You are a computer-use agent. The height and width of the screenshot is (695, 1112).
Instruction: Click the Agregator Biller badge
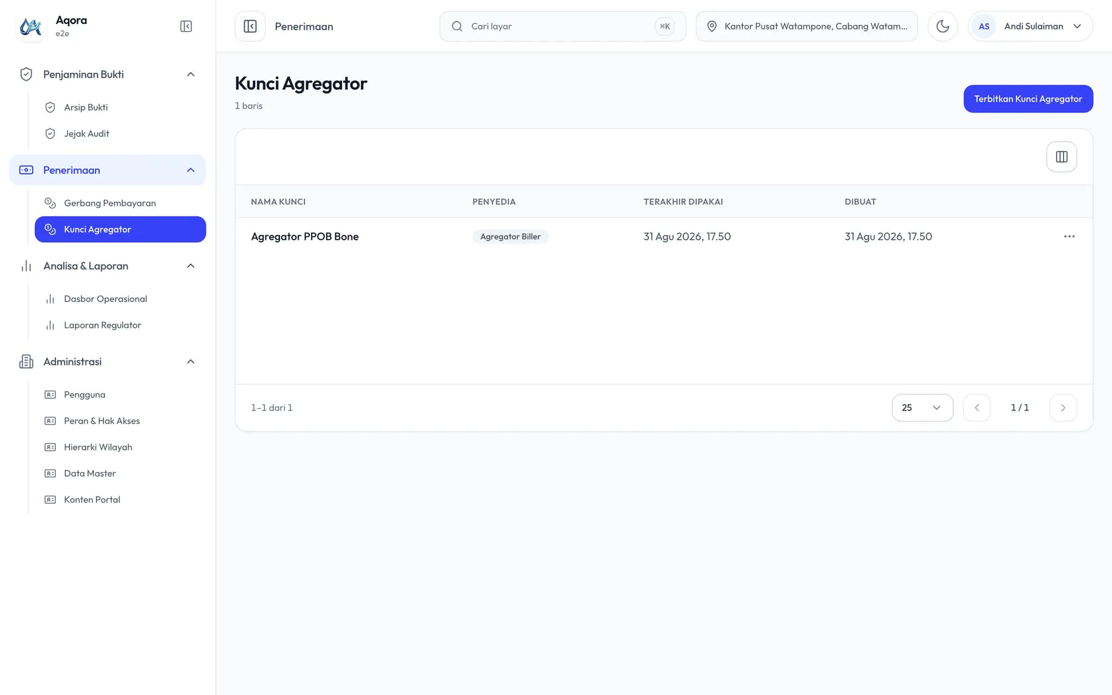coord(510,237)
